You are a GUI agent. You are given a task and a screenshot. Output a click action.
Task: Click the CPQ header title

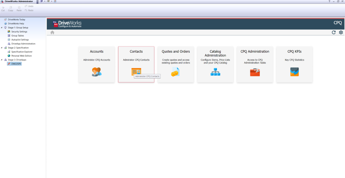338,23
